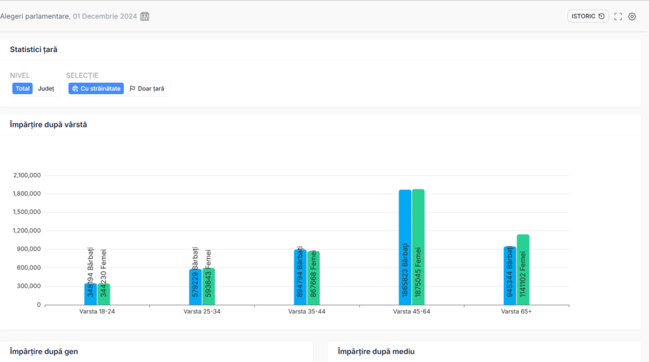The width and height of the screenshot is (649, 362).
Task: Click the green 1875045 Femei bar
Action: [x=418, y=247]
